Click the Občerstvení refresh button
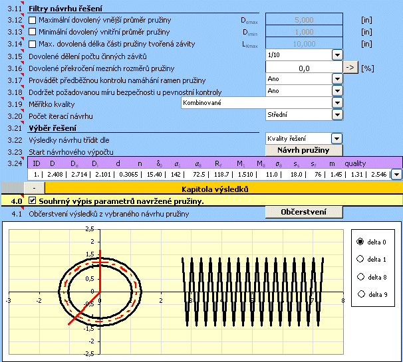This screenshot has width=403, height=362. [303, 213]
